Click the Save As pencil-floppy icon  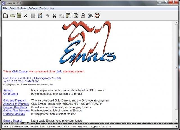coord(40,15)
